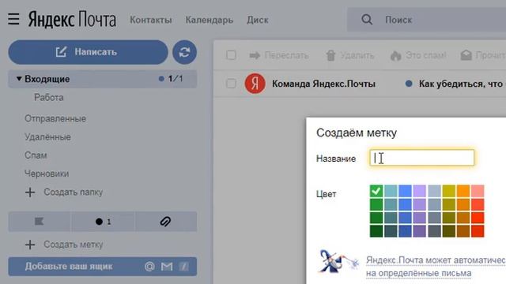Open the Диск tab
Viewport: 506px width, 284px height.
click(x=258, y=20)
